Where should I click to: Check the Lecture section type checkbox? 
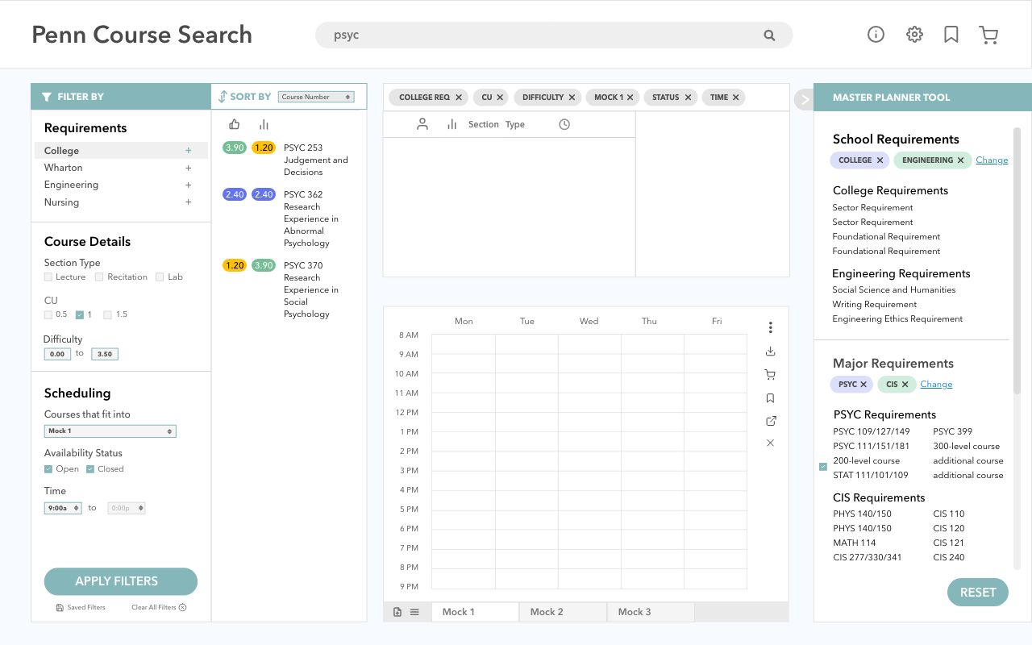[48, 277]
